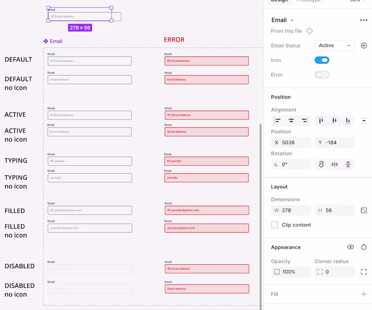Screen dimensions: 372x310
Task: Click the opacity field showing 100%
Action: coord(291,272)
